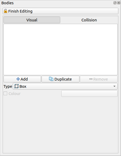The height and width of the screenshot is (156, 121).
Task: Click the wireframe box icon in Type field
Action: (x=17, y=86)
